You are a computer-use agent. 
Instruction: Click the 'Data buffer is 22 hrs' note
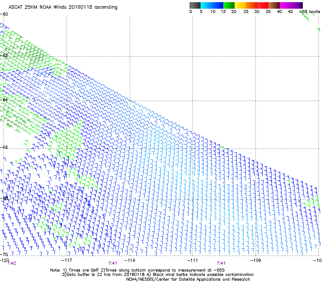coord(158,275)
